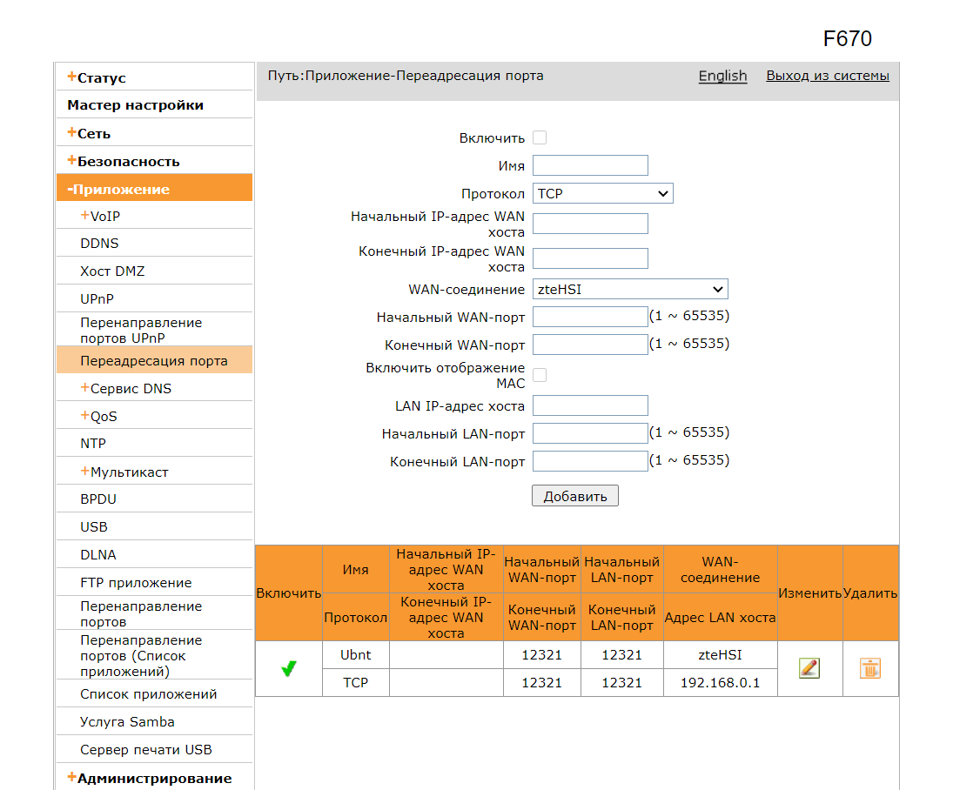This screenshot has width=980, height=790.
Task: Open the DDNS menu item
Action: click(99, 244)
